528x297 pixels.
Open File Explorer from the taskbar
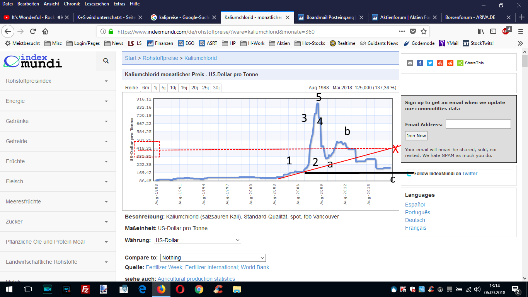click(x=237, y=289)
